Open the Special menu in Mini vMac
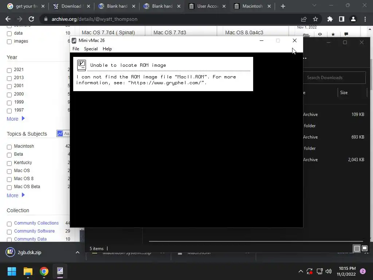373x280 pixels. (x=91, y=49)
